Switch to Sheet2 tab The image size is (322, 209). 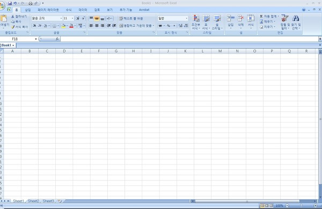[x=33, y=201]
